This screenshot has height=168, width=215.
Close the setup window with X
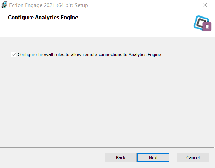[x=205, y=5]
